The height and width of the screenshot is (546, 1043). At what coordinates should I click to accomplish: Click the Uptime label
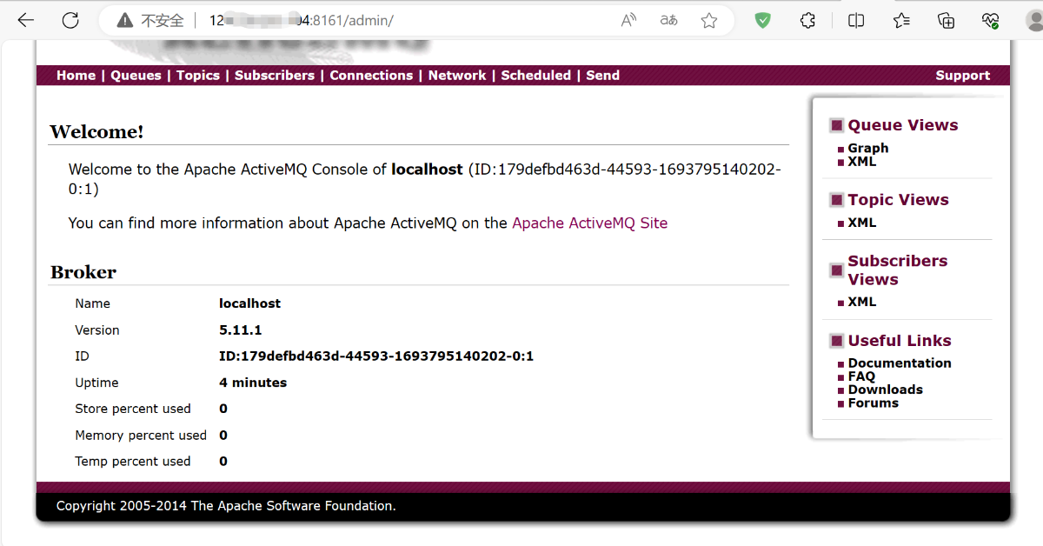click(96, 383)
